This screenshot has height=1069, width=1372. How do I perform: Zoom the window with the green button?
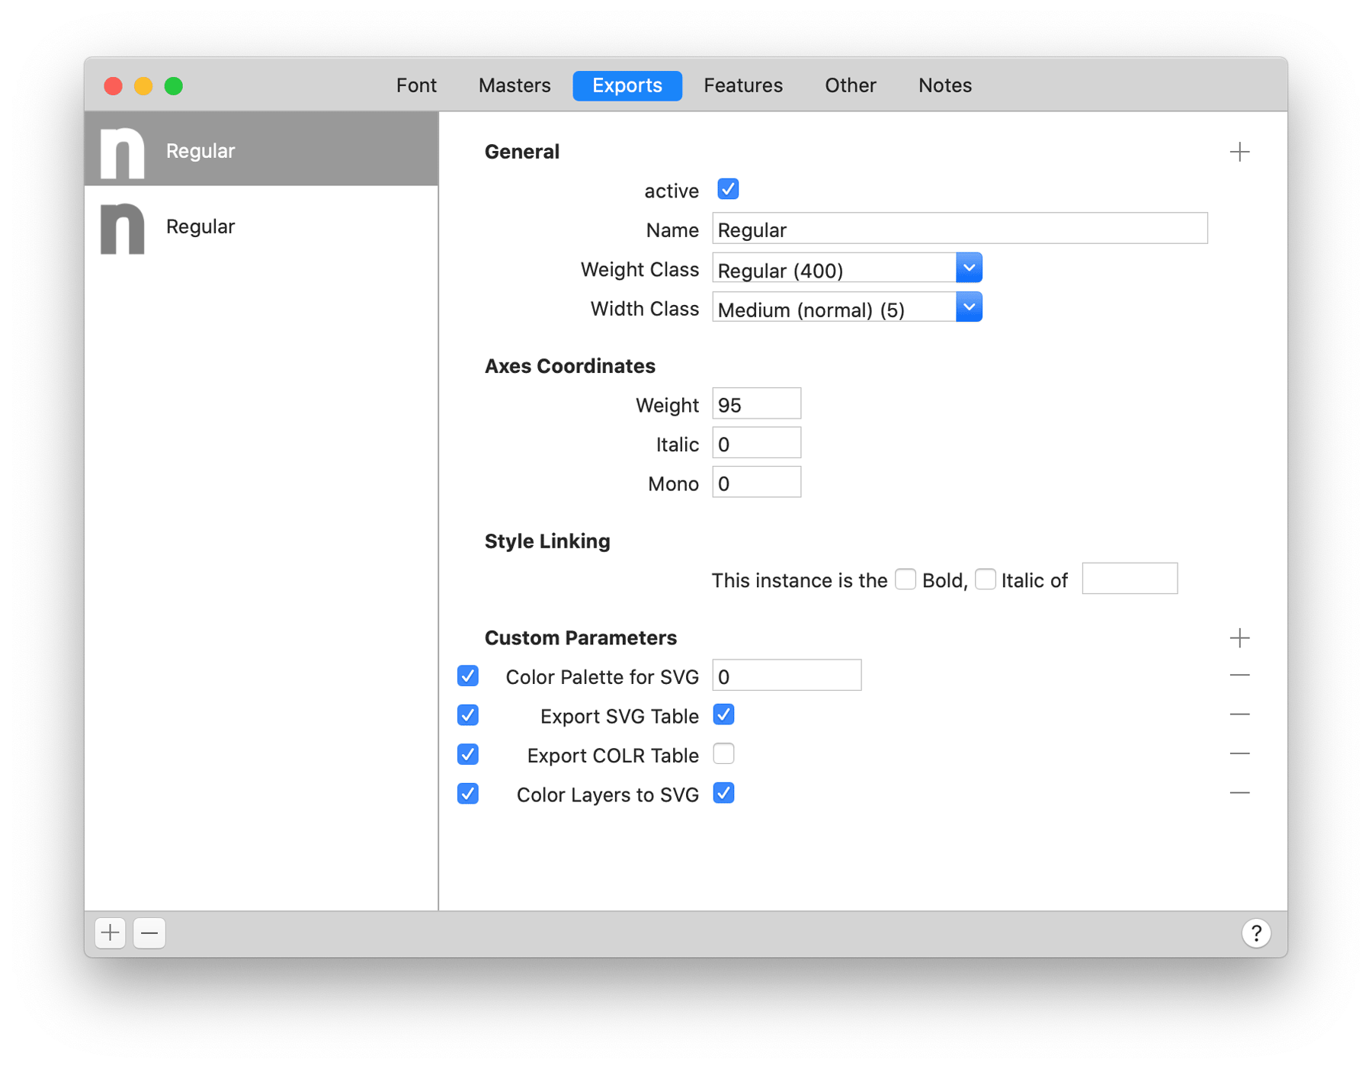[x=174, y=86]
